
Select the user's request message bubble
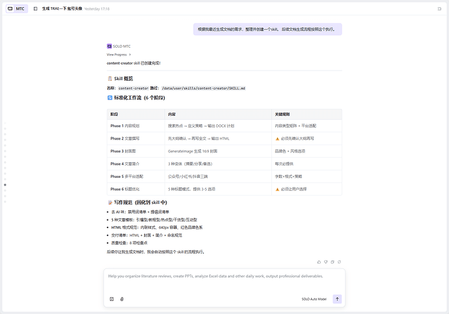point(267,30)
